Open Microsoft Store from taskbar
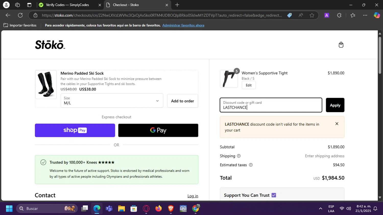Image resolution: width=383 pixels, height=215 pixels. pos(134,209)
